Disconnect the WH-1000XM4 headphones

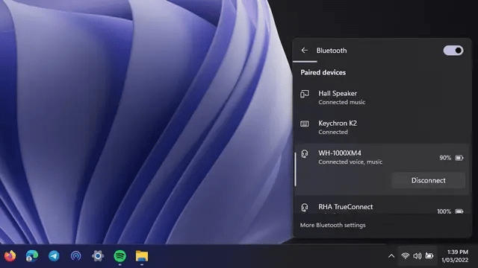click(x=428, y=180)
